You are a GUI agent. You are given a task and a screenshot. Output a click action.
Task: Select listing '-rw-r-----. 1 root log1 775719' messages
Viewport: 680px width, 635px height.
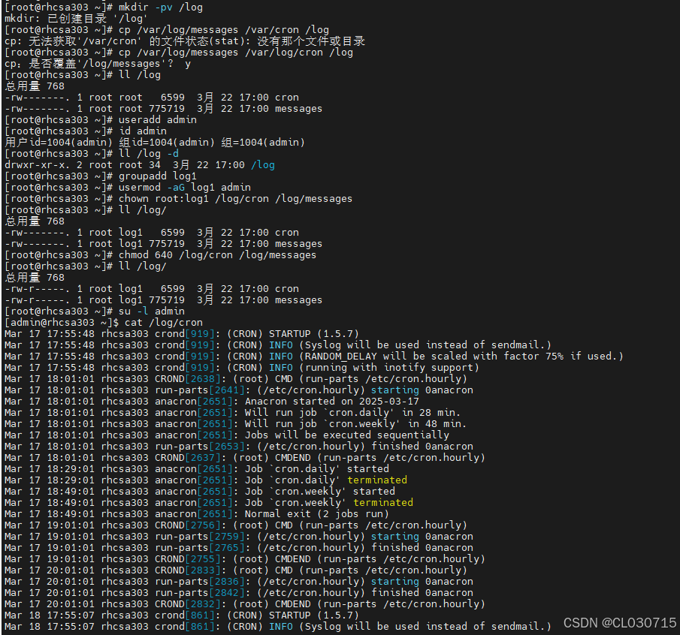pyautogui.click(x=164, y=300)
